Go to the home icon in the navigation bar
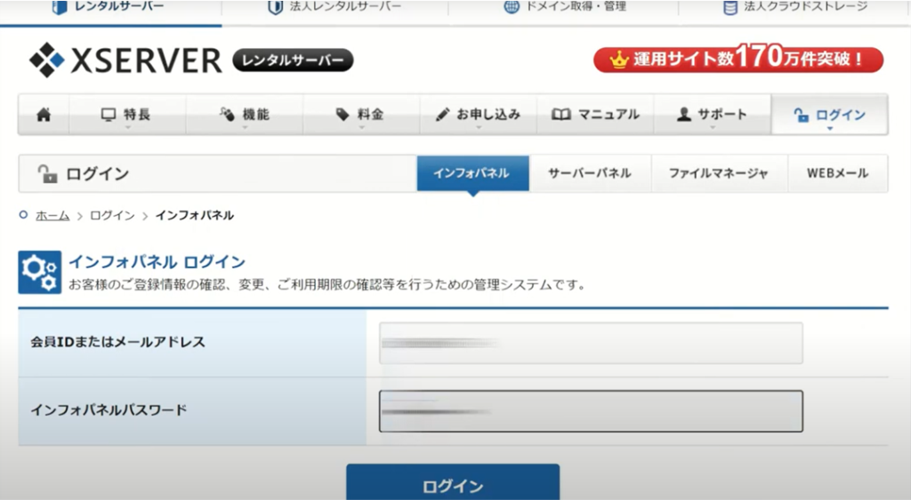911x500 pixels. pyautogui.click(x=44, y=115)
